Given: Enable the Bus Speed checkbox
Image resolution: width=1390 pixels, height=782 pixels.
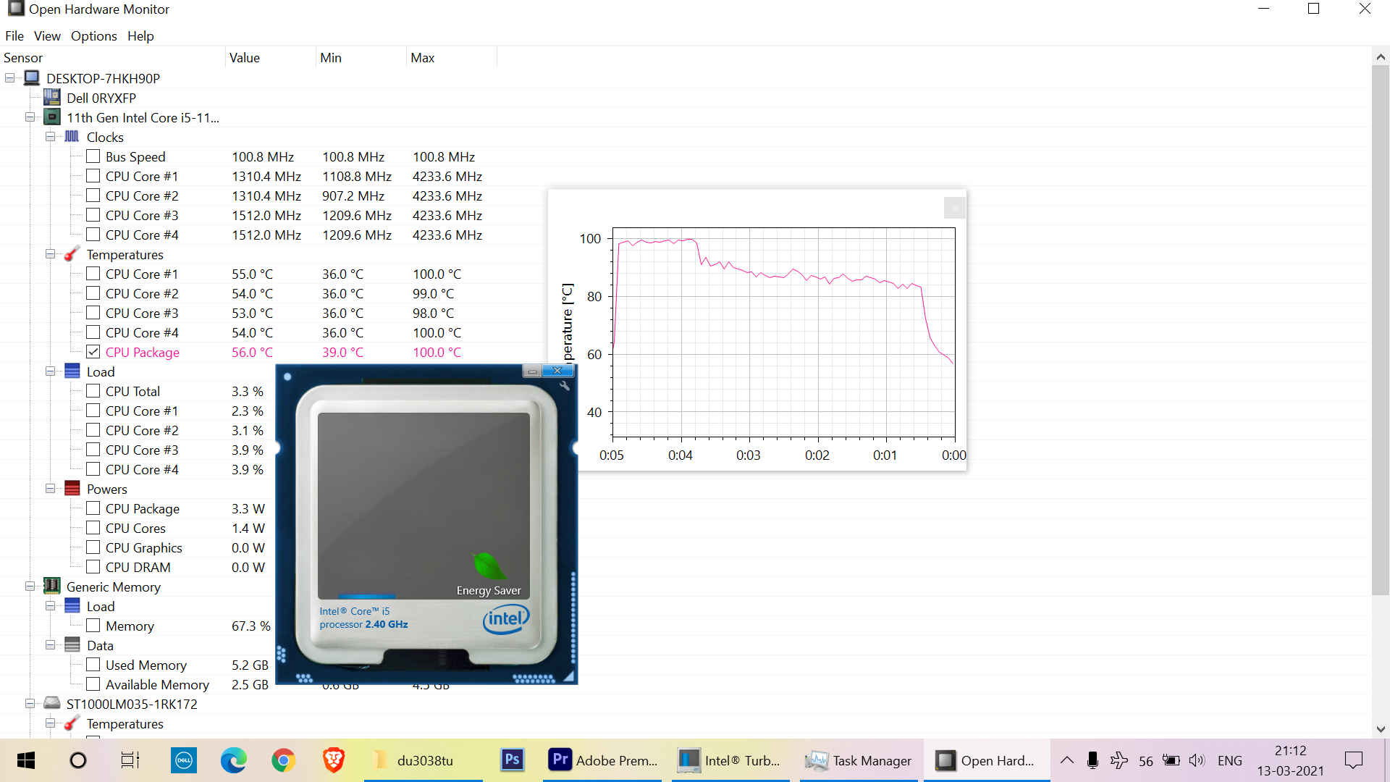Looking at the screenshot, I should [93, 156].
